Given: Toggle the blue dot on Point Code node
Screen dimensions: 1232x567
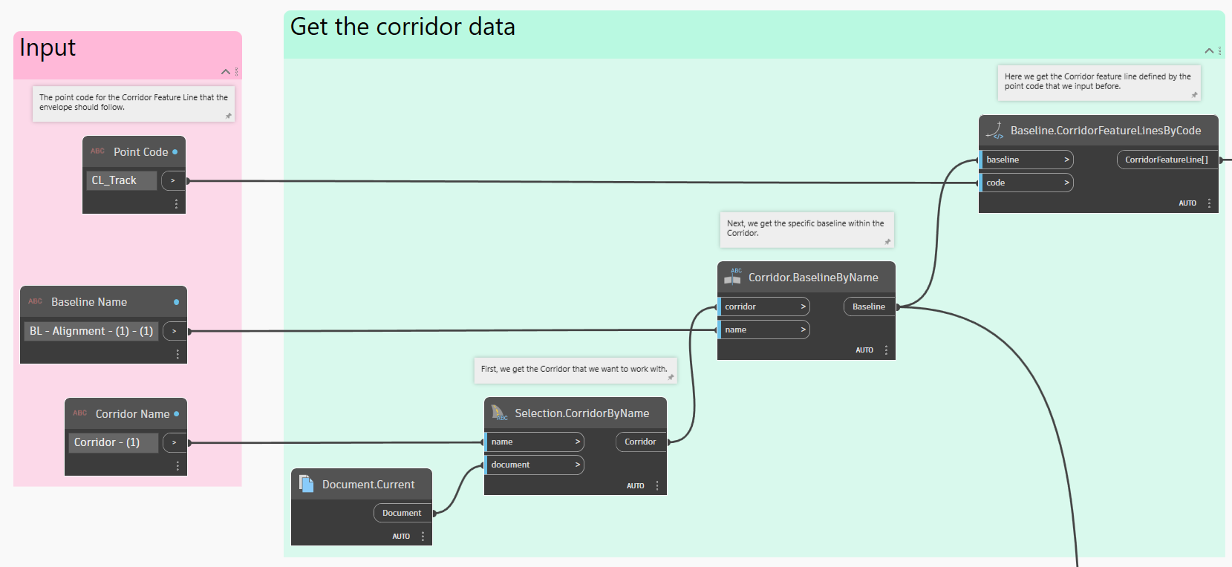Looking at the screenshot, I should [175, 152].
